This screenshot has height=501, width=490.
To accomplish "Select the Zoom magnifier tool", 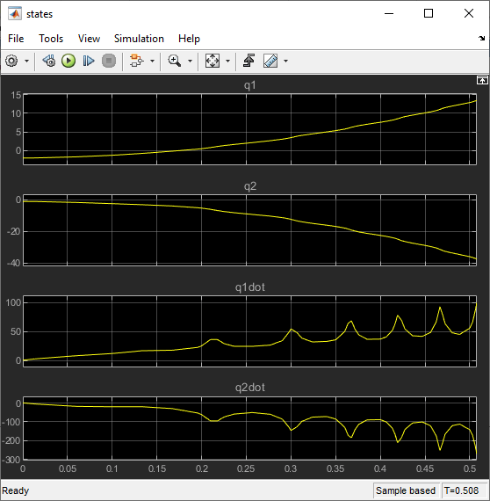I will click(174, 61).
